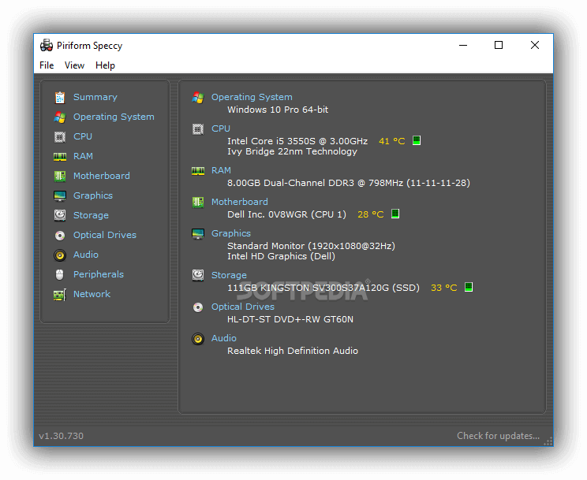Viewport: 587px width, 480px height.
Task: Click the Storage hard drive icon in sidebar
Action: 60,215
